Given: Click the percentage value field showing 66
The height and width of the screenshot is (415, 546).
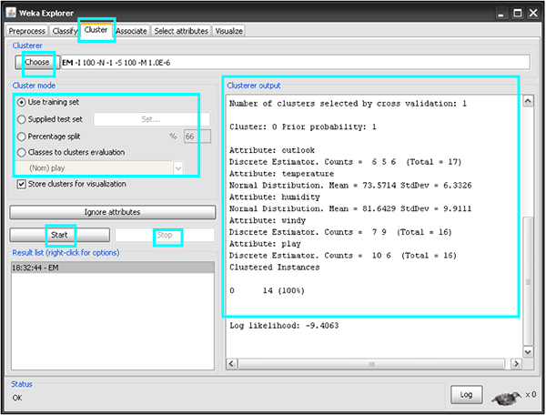Looking at the screenshot, I should pyautogui.click(x=197, y=137).
